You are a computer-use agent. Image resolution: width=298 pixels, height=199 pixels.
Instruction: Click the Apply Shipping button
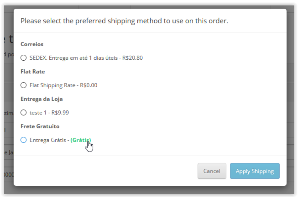(255, 171)
